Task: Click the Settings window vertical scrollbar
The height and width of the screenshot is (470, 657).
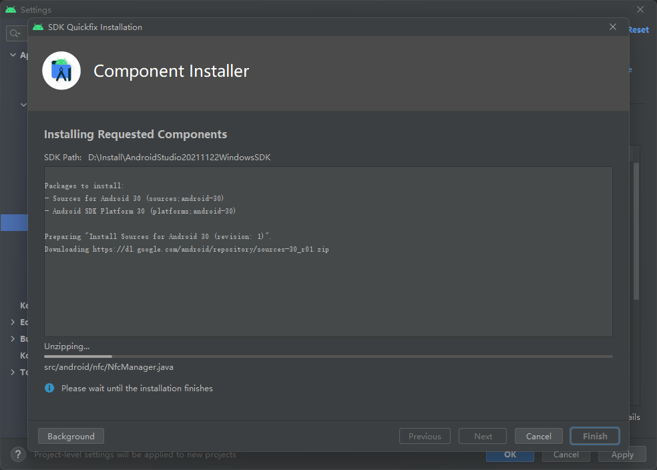Action: [636, 231]
